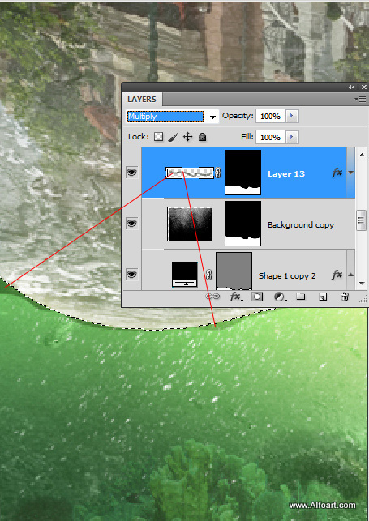Create a new group folder

click(301, 297)
